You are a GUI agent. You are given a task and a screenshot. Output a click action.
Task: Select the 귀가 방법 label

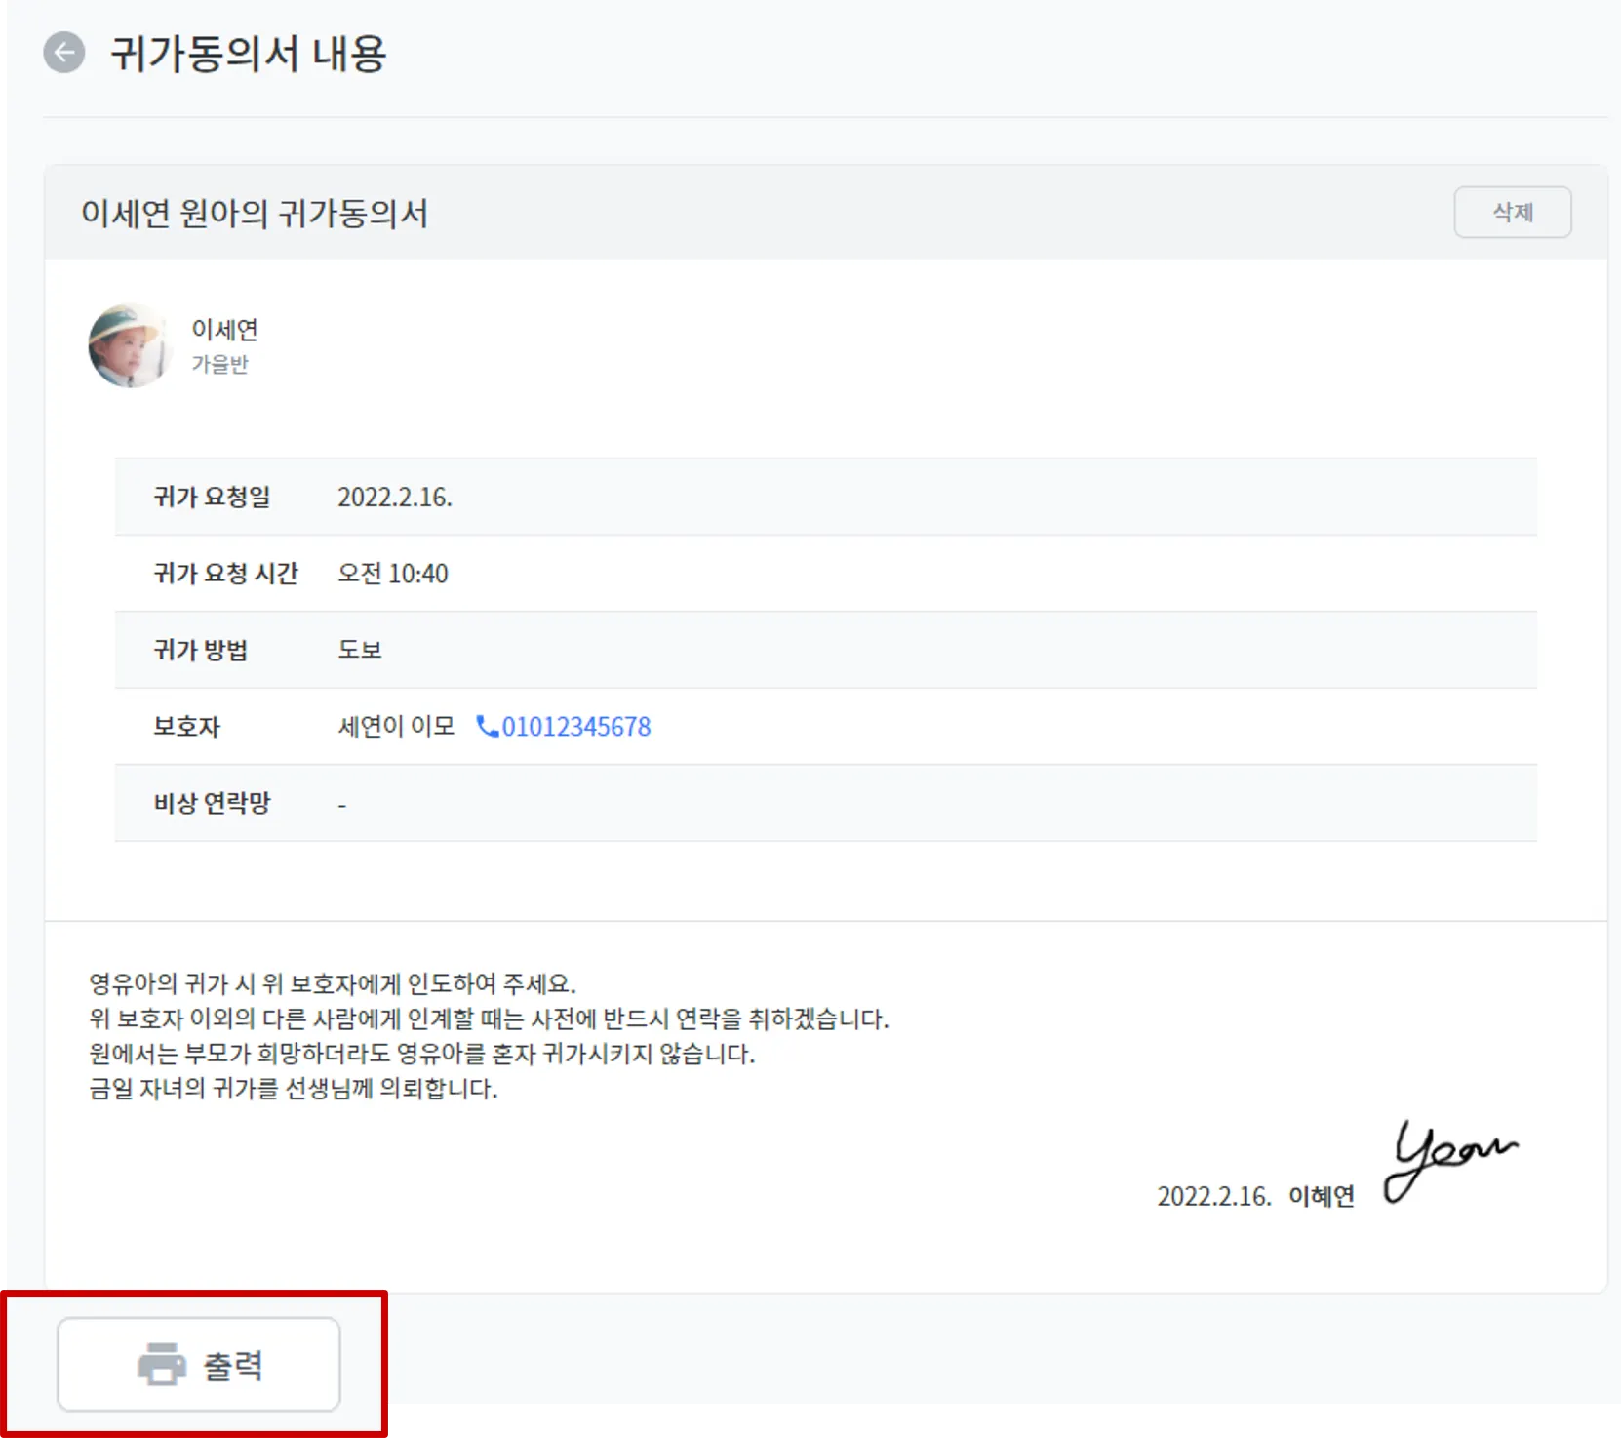click(201, 650)
